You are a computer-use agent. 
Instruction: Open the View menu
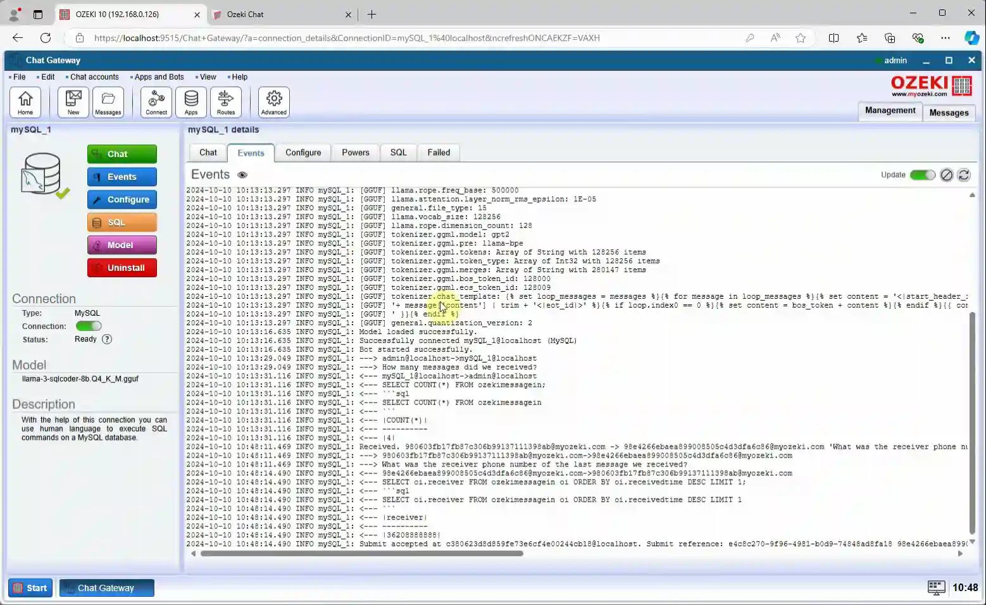coord(208,77)
